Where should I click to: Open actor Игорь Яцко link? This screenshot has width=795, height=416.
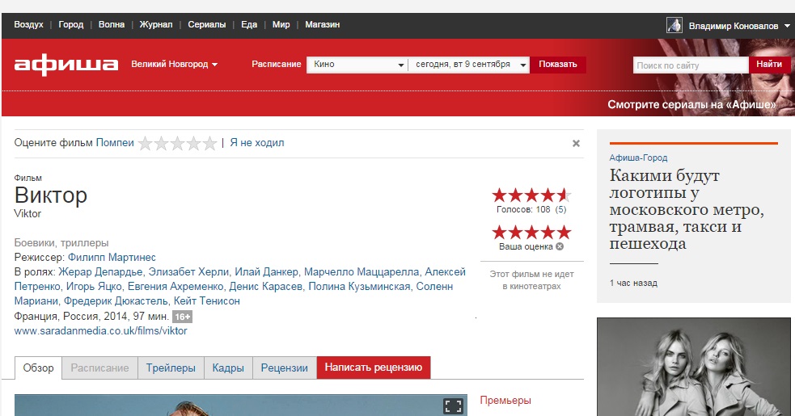pyautogui.click(x=95, y=287)
